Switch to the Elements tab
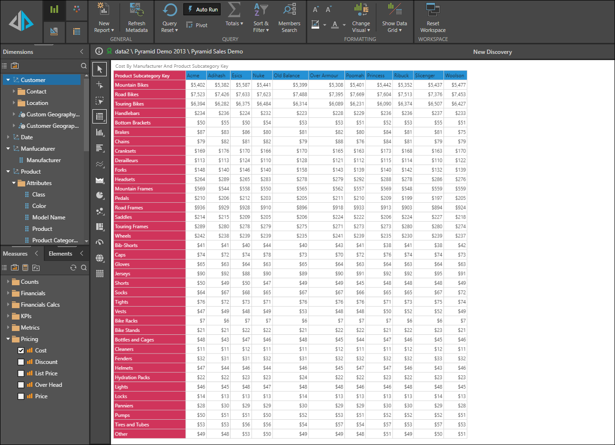Image resolution: width=615 pixels, height=445 pixels. tap(60, 254)
